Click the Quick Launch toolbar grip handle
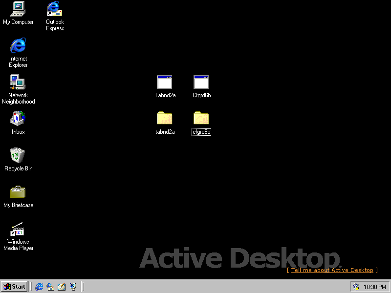Viewport: 391px width, 293px height. pyautogui.click(x=31, y=287)
